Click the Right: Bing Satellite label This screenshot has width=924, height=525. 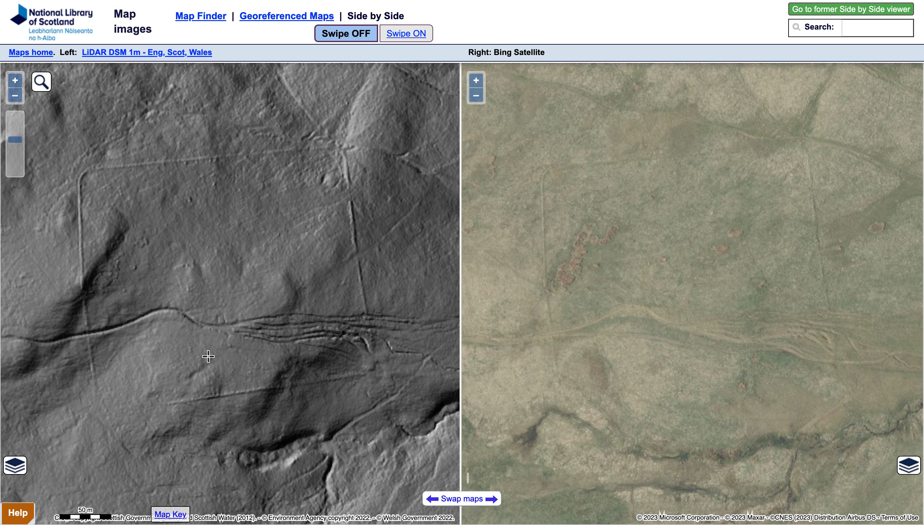(x=506, y=52)
